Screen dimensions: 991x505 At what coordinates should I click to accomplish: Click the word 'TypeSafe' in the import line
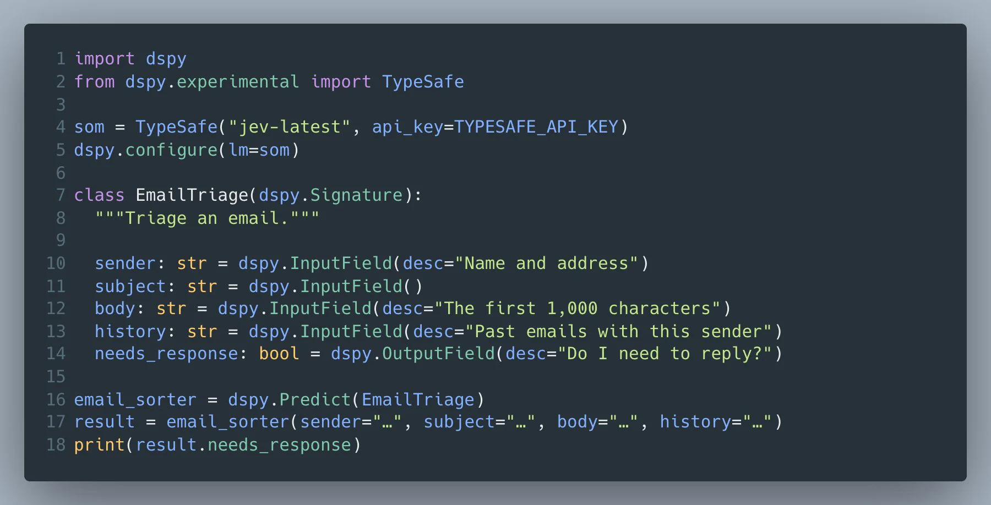click(x=423, y=82)
